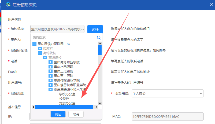
Task: Click the 取消 button
Action: (x=76, y=114)
